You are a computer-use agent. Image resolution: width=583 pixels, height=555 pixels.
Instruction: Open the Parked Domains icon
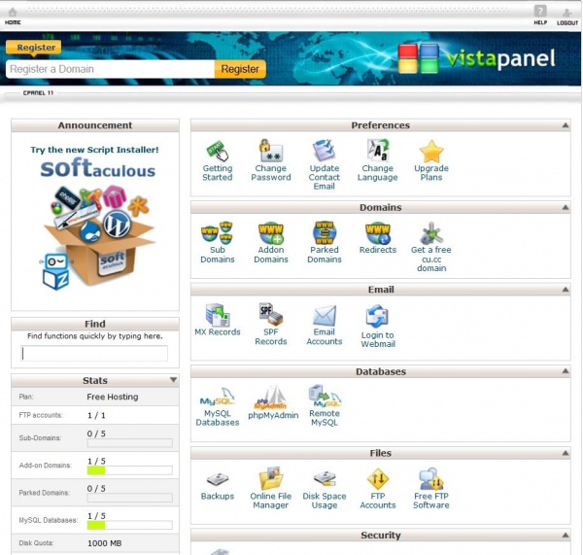pyautogui.click(x=325, y=233)
